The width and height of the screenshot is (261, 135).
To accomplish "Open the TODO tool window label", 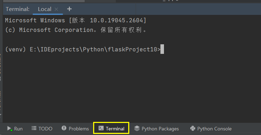I will pyautogui.click(x=45, y=129).
